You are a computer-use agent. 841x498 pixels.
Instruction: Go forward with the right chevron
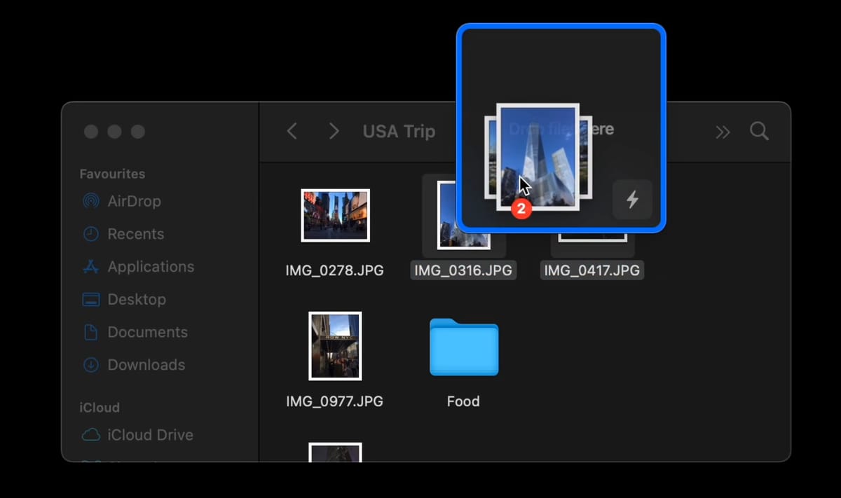point(334,131)
